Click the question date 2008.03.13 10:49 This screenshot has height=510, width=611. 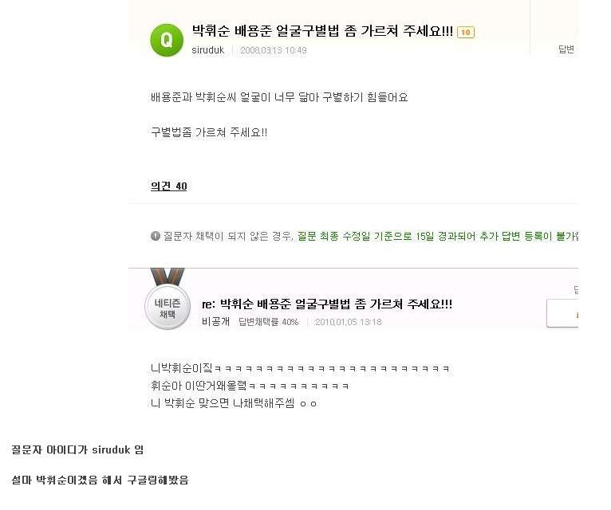(x=273, y=50)
